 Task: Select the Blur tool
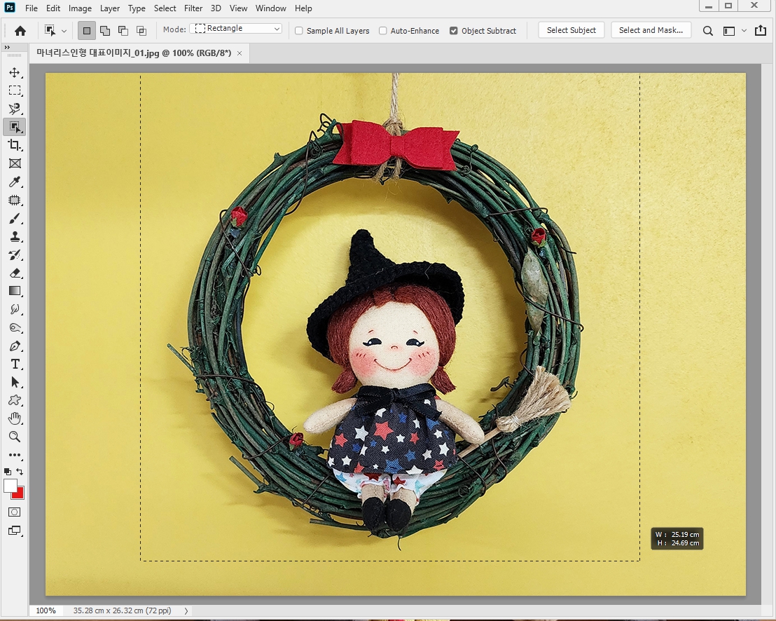click(x=14, y=310)
